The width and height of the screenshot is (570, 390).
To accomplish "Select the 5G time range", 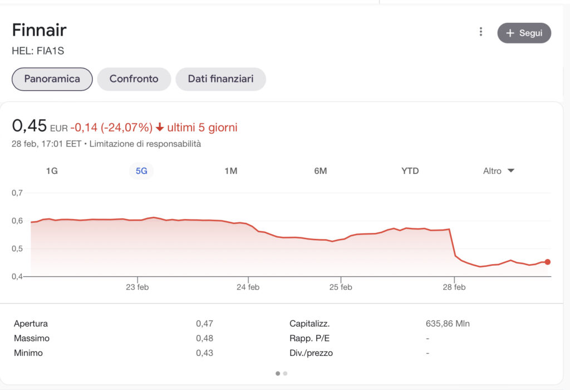I will tap(141, 171).
